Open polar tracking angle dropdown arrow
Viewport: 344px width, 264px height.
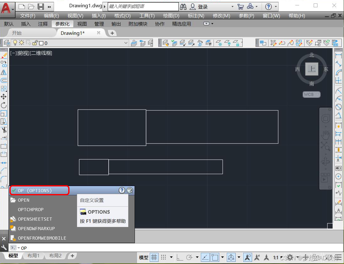[x=197, y=257]
